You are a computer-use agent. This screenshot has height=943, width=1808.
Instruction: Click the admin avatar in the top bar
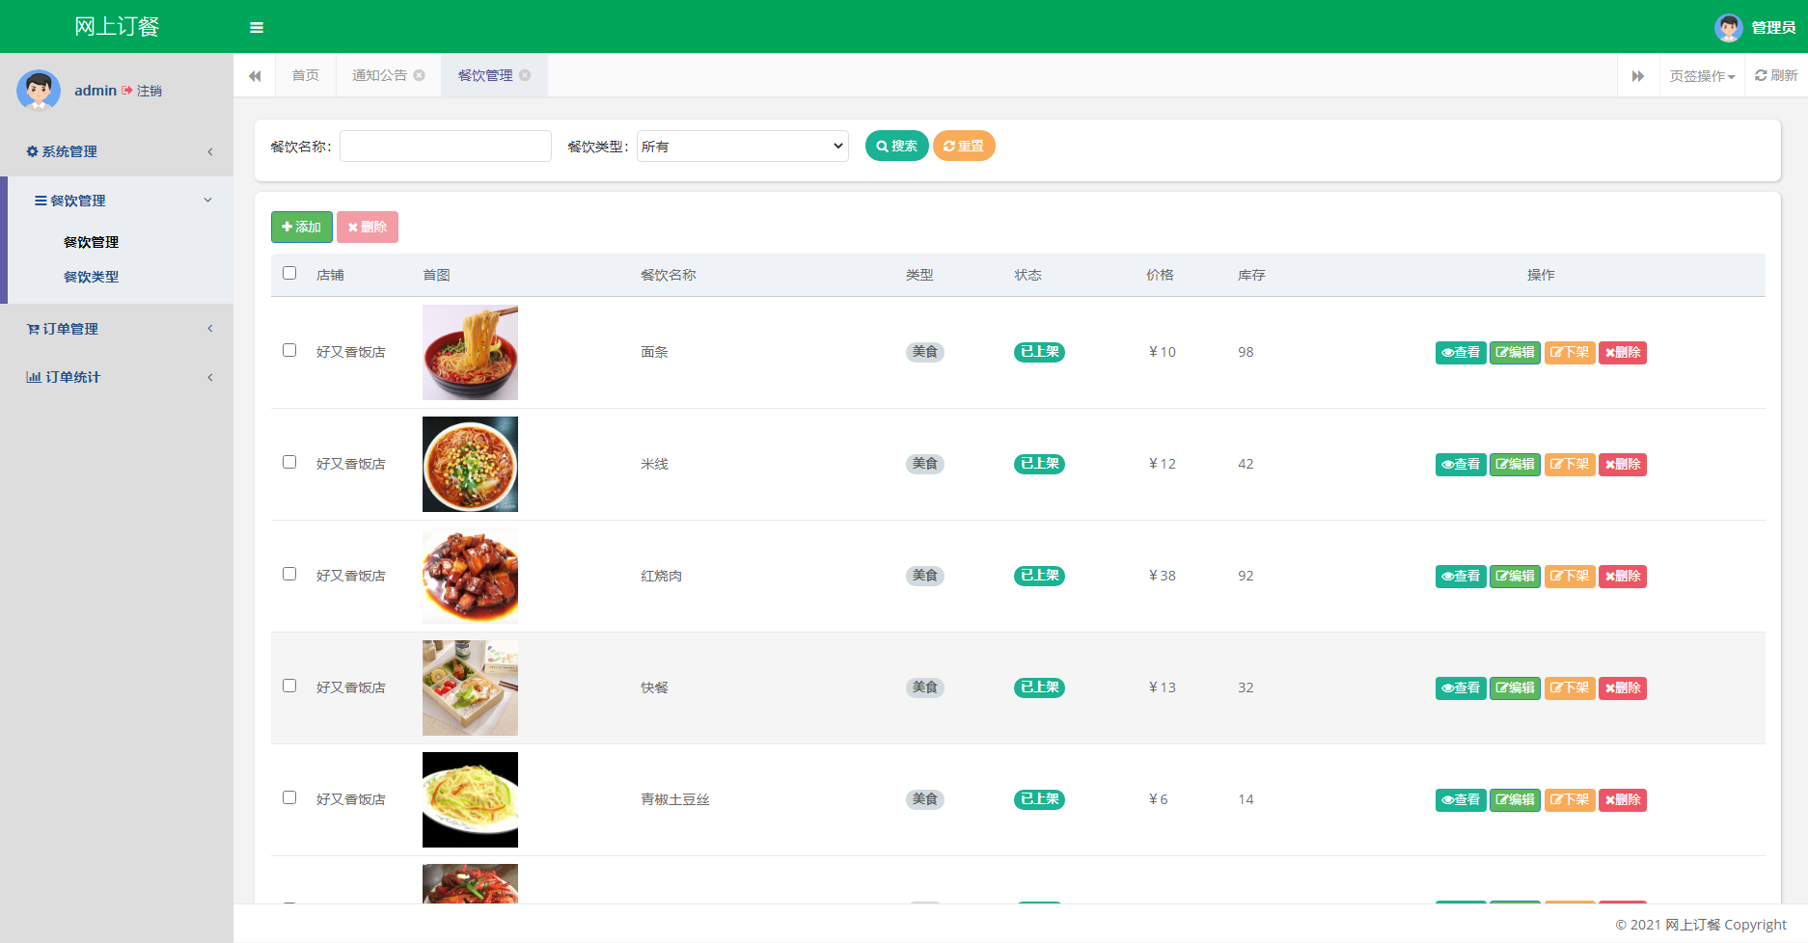click(x=1728, y=27)
